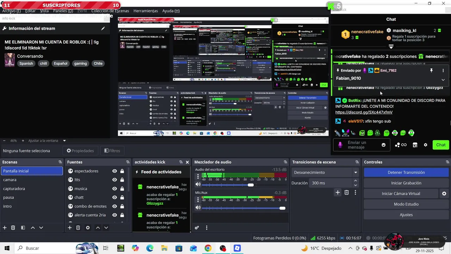This screenshot has width=451, height=254.
Task: Open pinned message three-dot menu
Action: (x=443, y=71)
